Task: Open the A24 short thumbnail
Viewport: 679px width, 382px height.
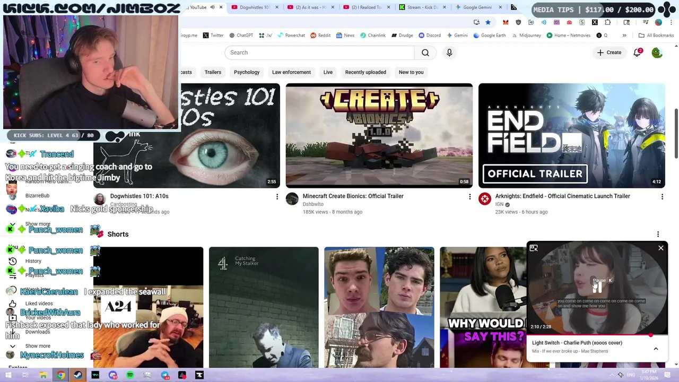Action: pyautogui.click(x=148, y=307)
